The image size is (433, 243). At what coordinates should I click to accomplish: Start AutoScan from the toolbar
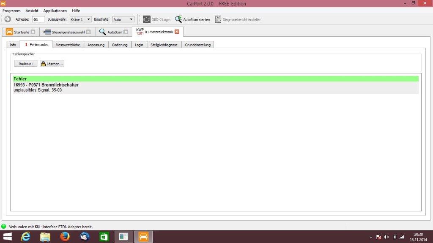(x=192, y=19)
